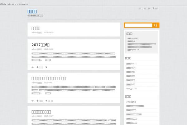Screen dimensions: 187x125
Task: Open the title of the 2016-02-27 post
Action: (x=41, y=112)
